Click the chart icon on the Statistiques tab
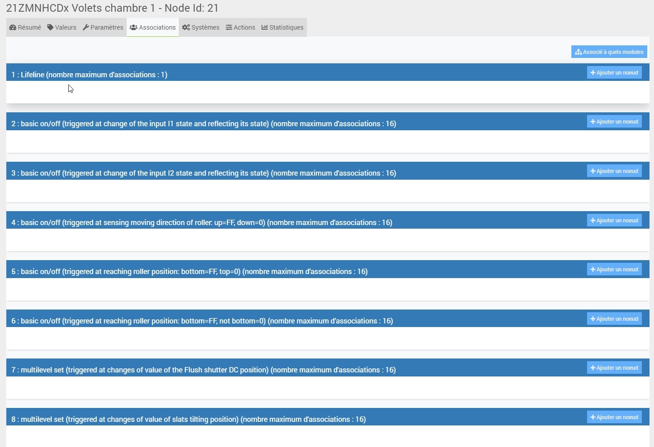 tap(265, 27)
